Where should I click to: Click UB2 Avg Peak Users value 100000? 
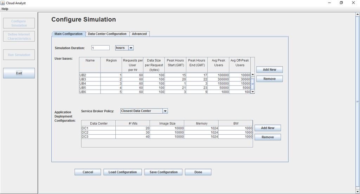coord(218,75)
